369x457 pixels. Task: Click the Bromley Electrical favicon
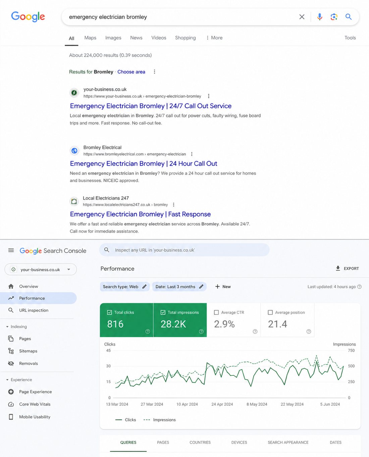[74, 151]
